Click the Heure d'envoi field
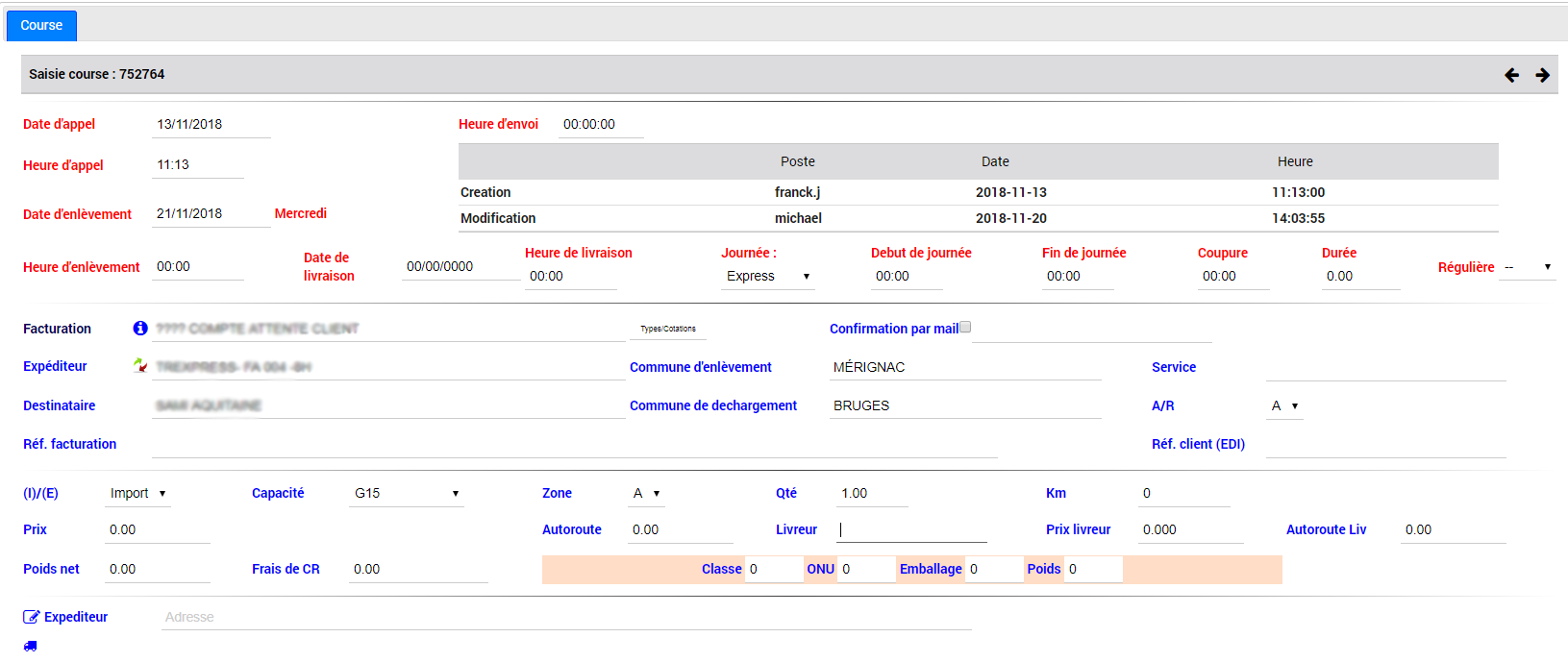1568x662 pixels. pos(601,125)
